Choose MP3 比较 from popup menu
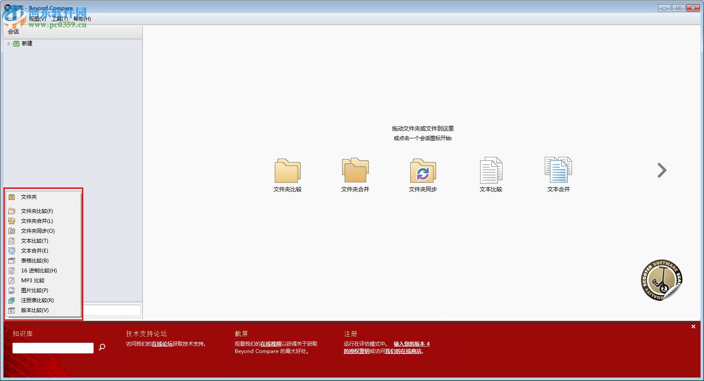 tap(44, 281)
